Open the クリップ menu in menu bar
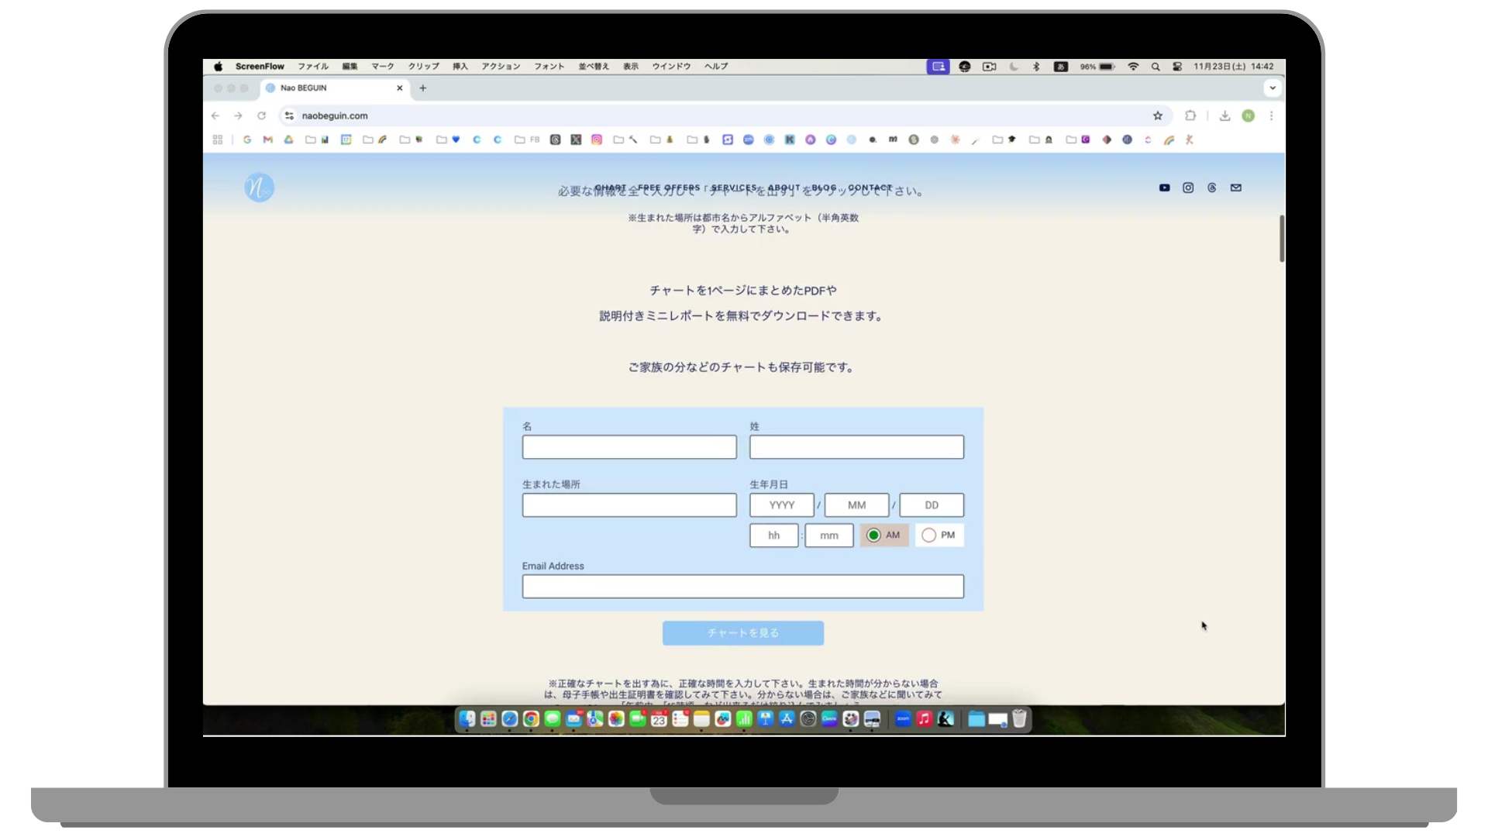The width and height of the screenshot is (1488, 837). tap(423, 67)
